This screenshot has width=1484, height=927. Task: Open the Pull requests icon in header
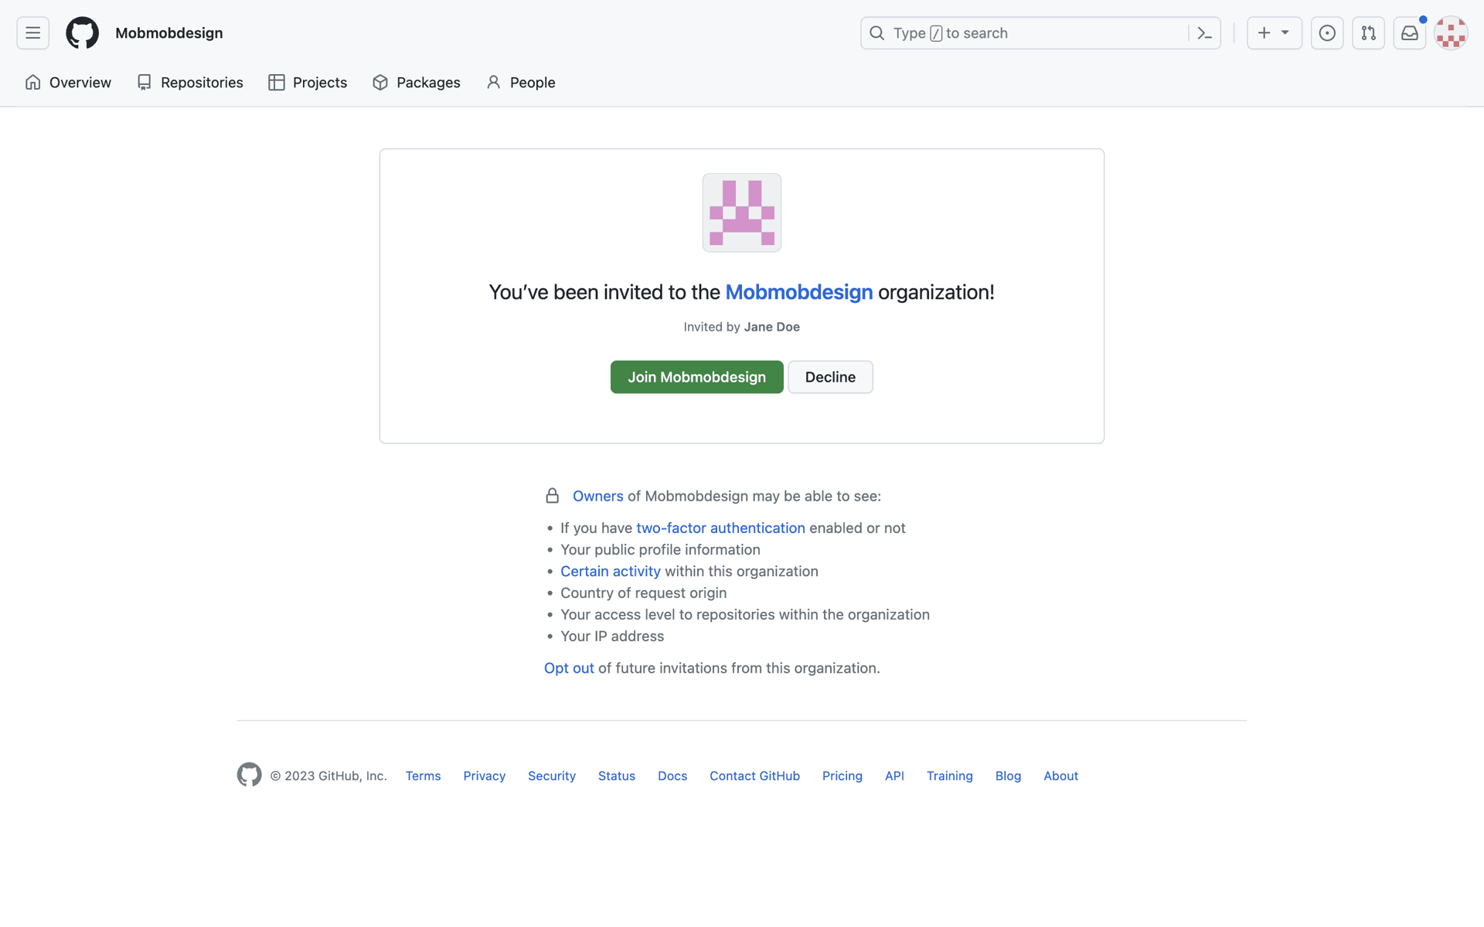1368,33
